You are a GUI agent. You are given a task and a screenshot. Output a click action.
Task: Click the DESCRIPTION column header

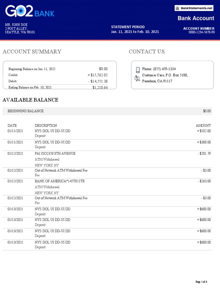46,125
